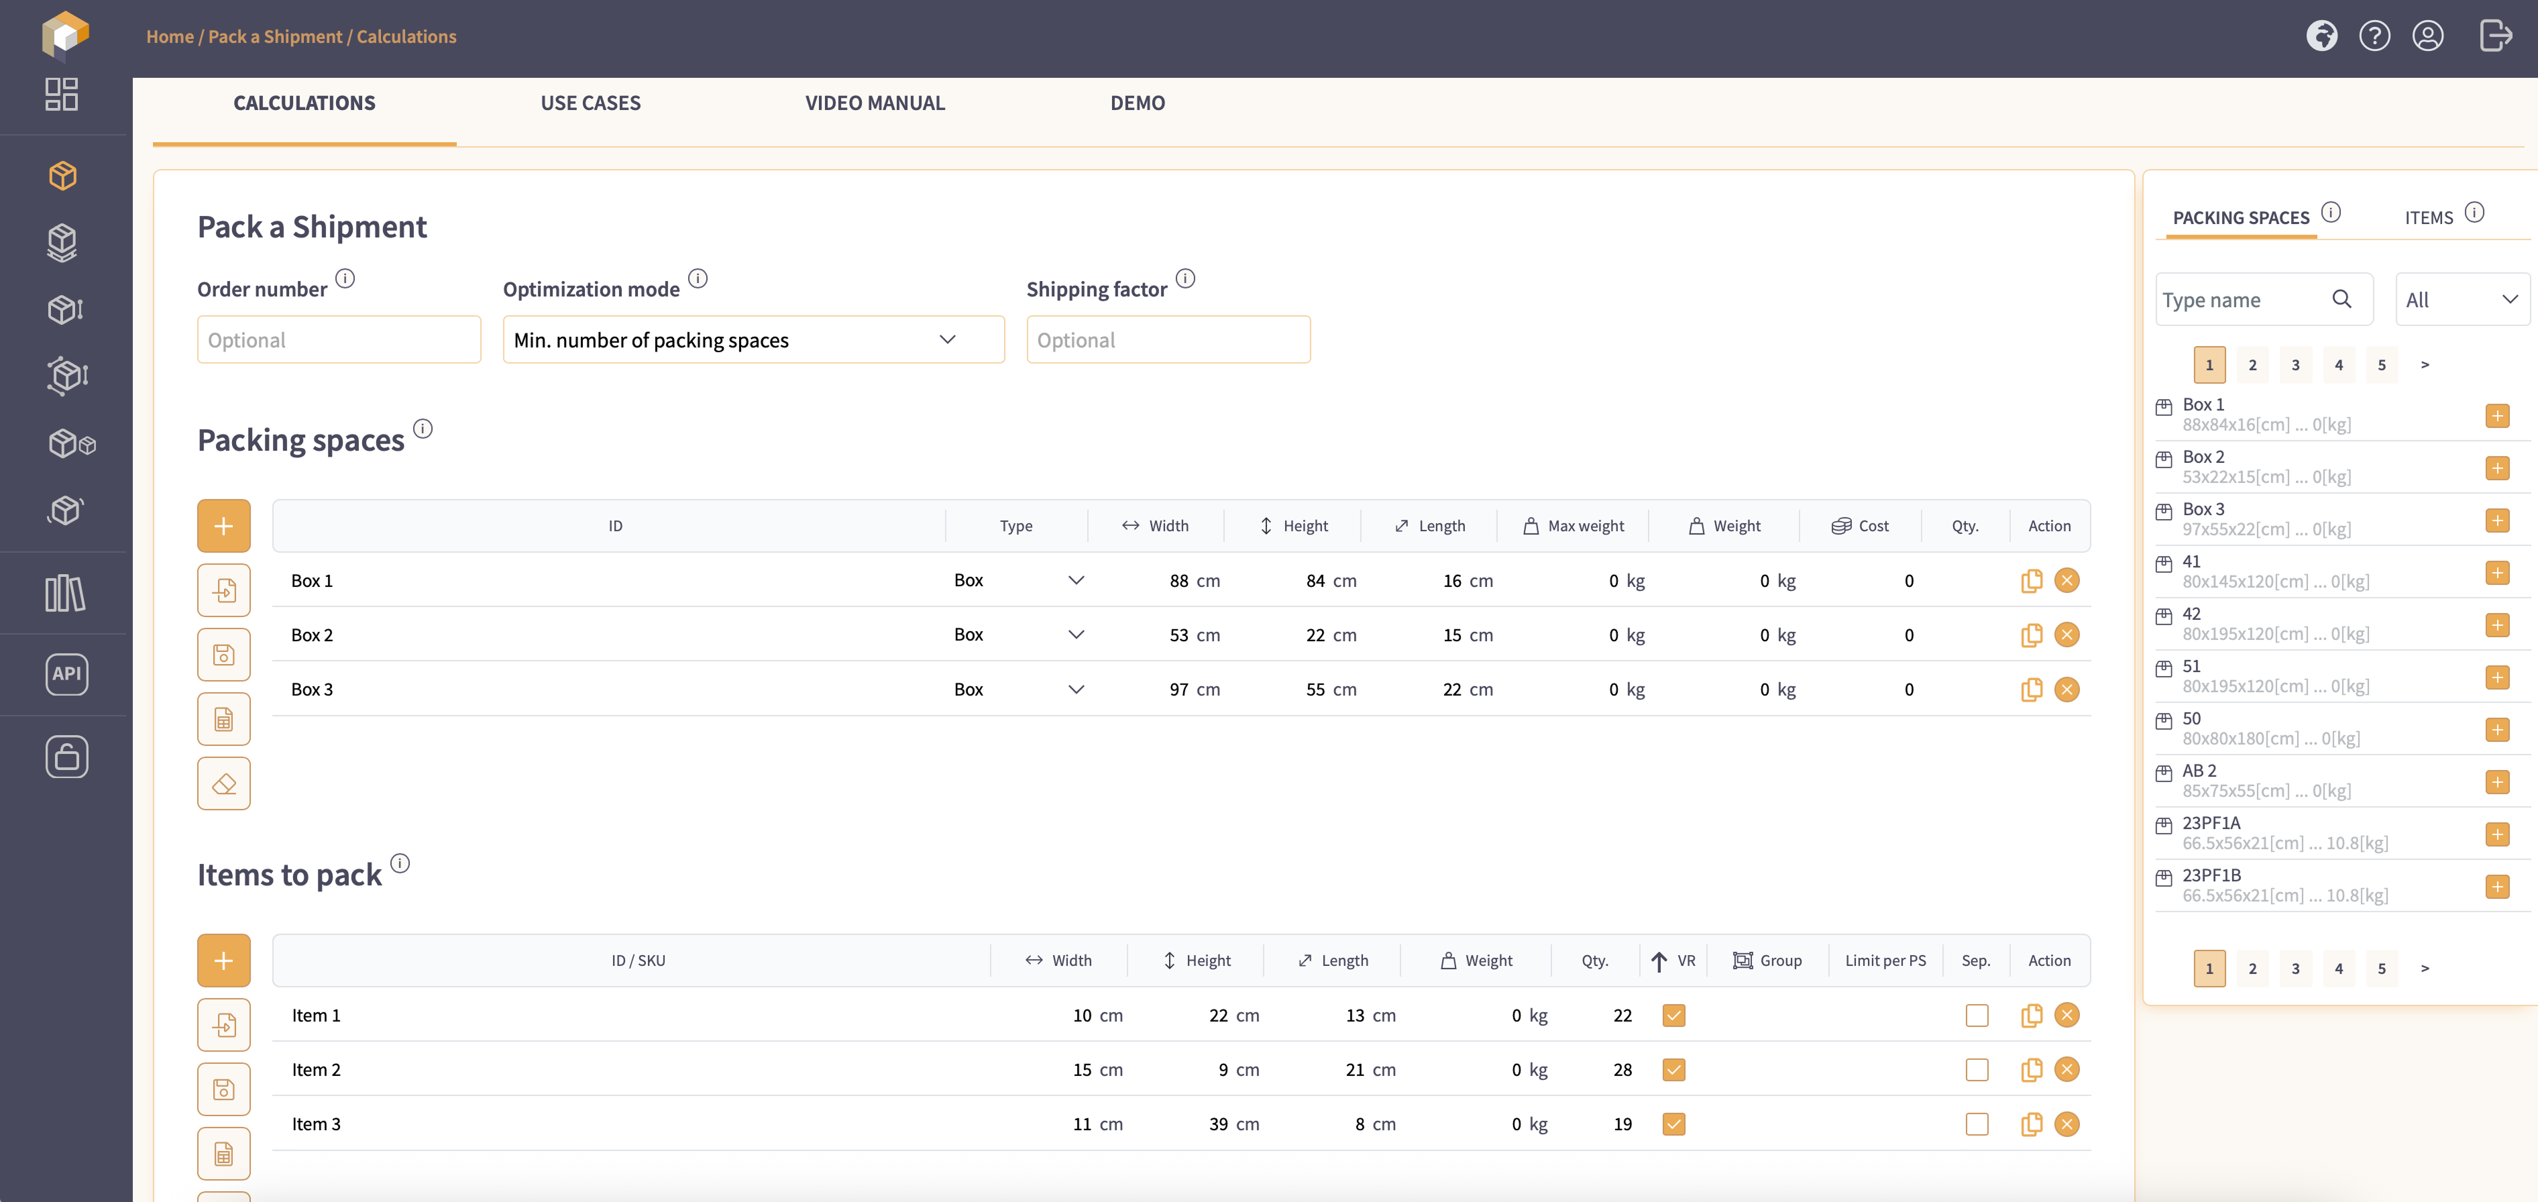The height and width of the screenshot is (1202, 2538).
Task: Add Box 3 from saved packing spaces list
Action: pyautogui.click(x=2496, y=521)
